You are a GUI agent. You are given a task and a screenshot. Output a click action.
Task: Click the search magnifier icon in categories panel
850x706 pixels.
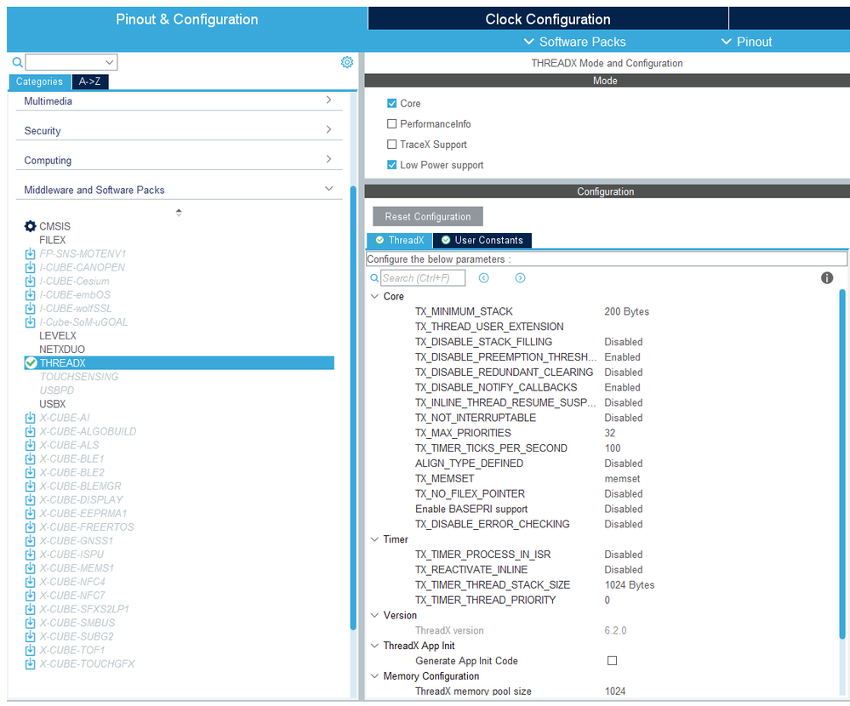(x=17, y=62)
